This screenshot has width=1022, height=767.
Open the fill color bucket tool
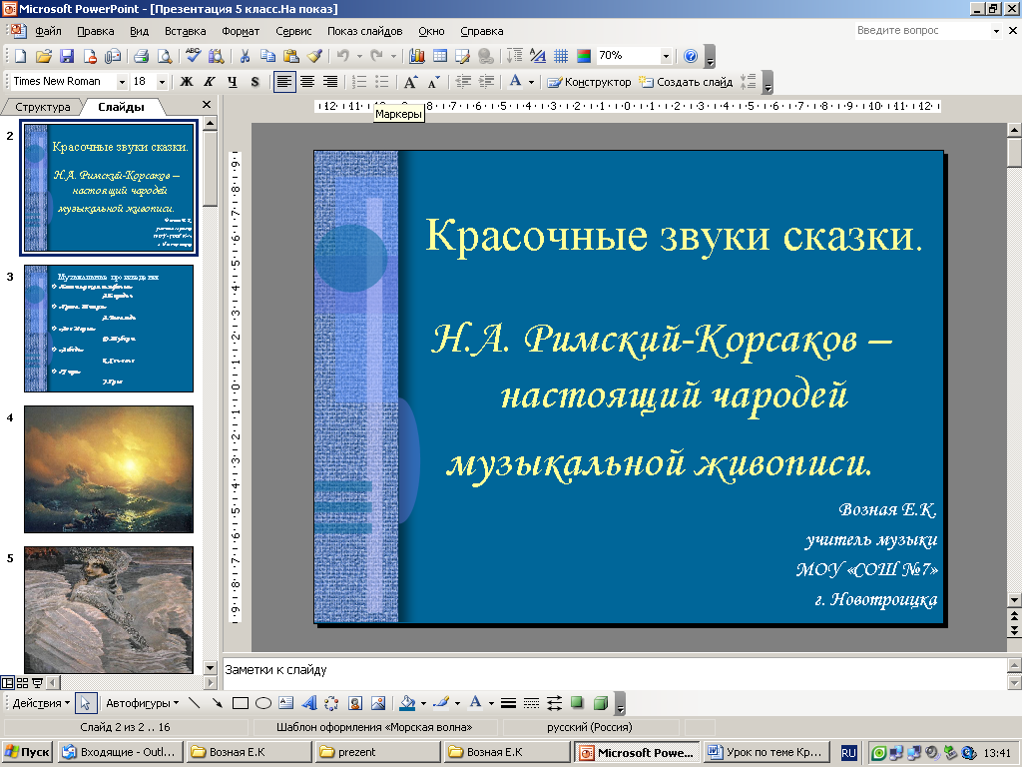click(x=407, y=703)
